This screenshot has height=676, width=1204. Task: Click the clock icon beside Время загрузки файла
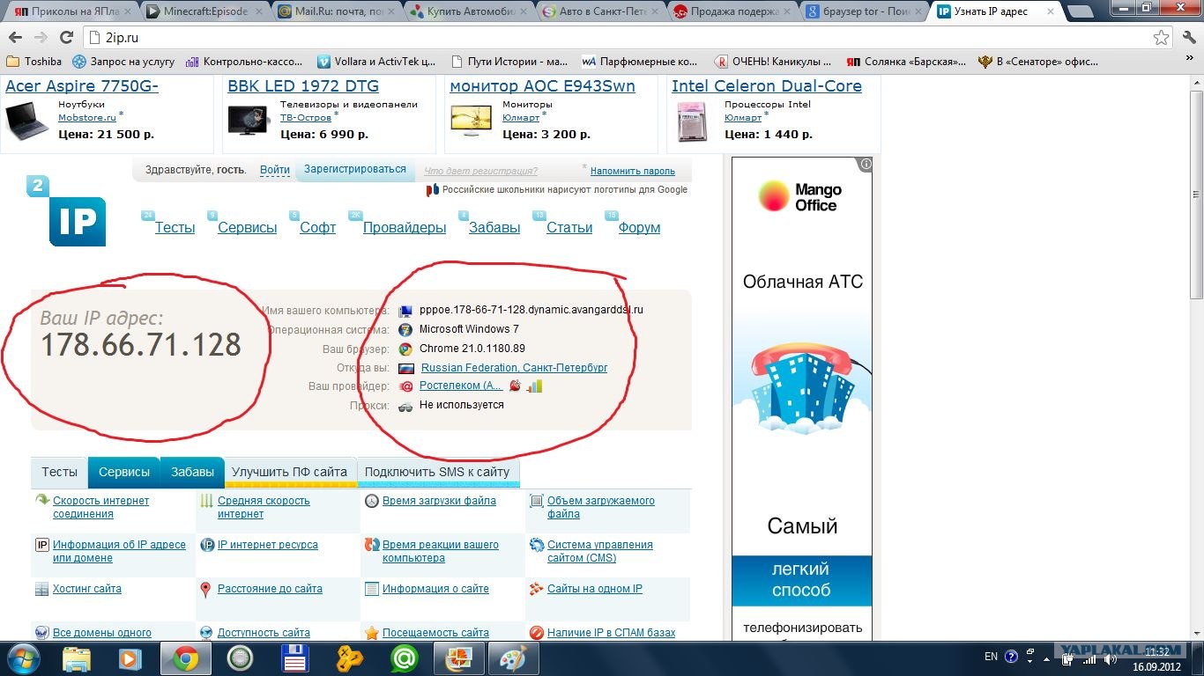371,501
